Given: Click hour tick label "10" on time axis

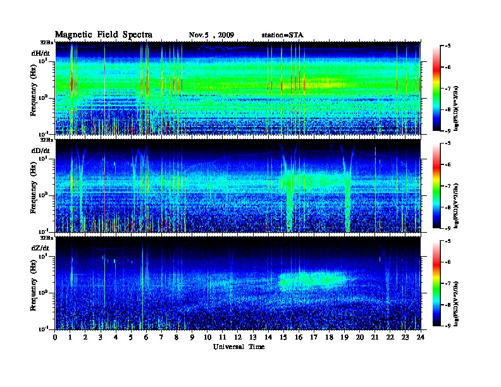Looking at the screenshot, I should click(207, 337).
